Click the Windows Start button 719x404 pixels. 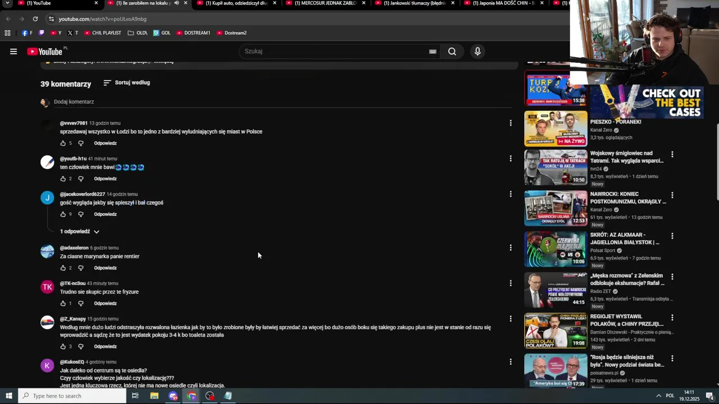tap(8, 396)
